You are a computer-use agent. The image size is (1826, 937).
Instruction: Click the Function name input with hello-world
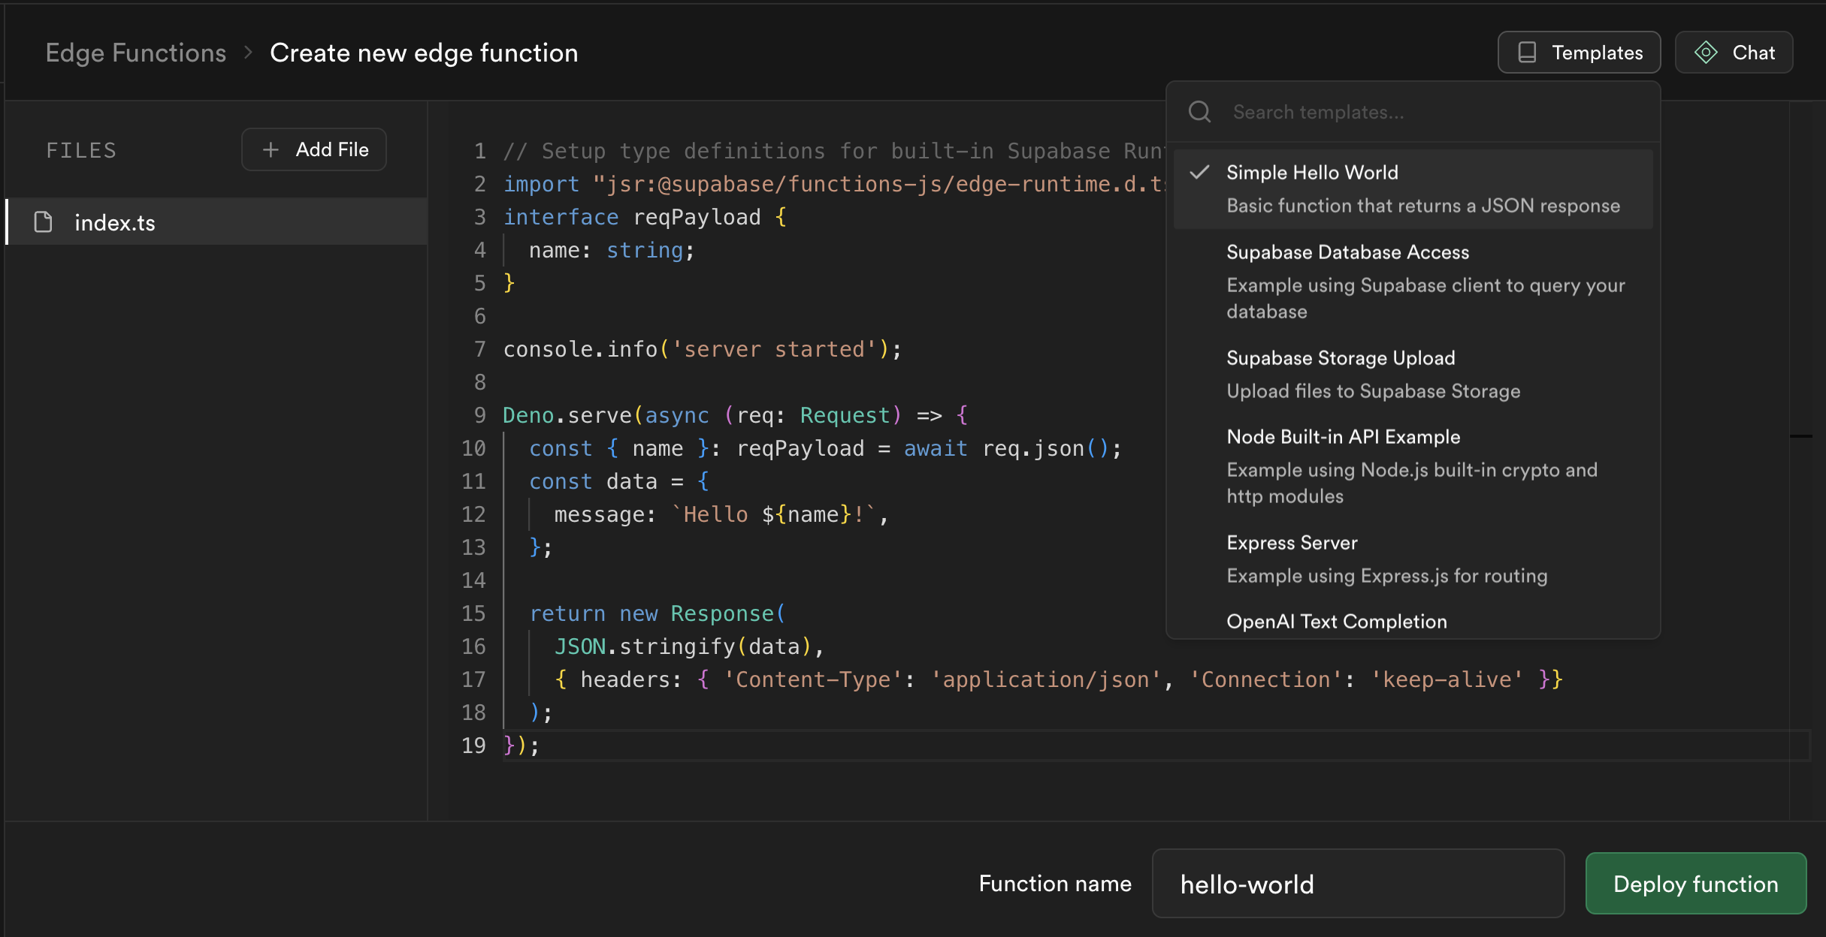(1359, 884)
